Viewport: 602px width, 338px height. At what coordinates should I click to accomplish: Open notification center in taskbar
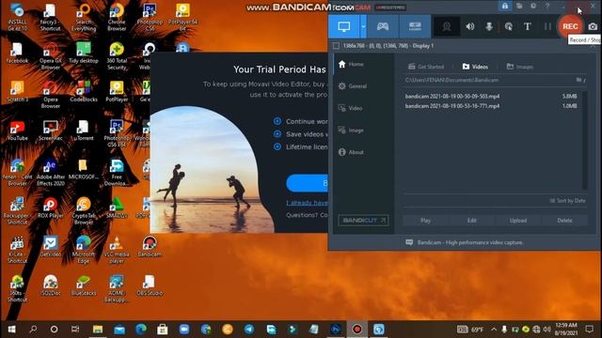(590, 330)
